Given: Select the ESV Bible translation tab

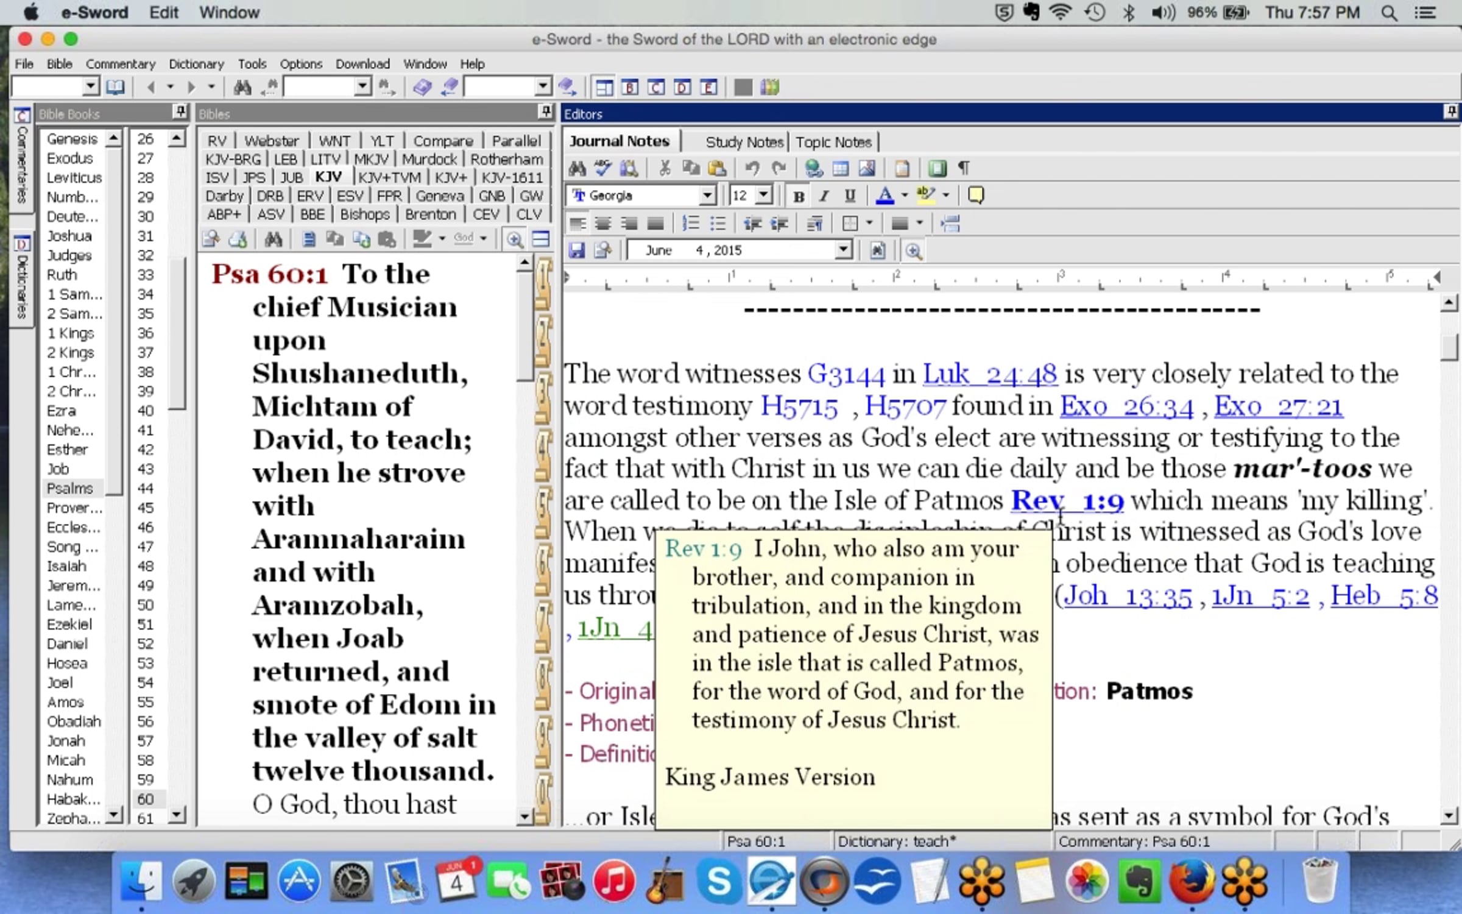Looking at the screenshot, I should coord(350,196).
